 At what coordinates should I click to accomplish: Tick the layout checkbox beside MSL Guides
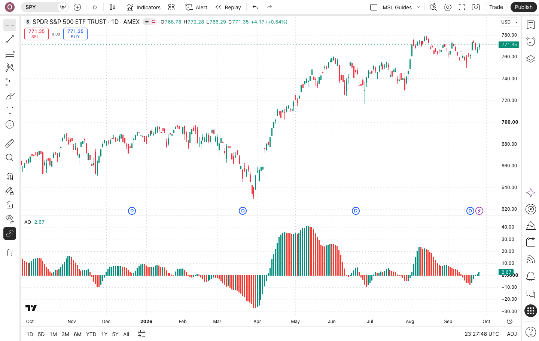click(x=374, y=7)
